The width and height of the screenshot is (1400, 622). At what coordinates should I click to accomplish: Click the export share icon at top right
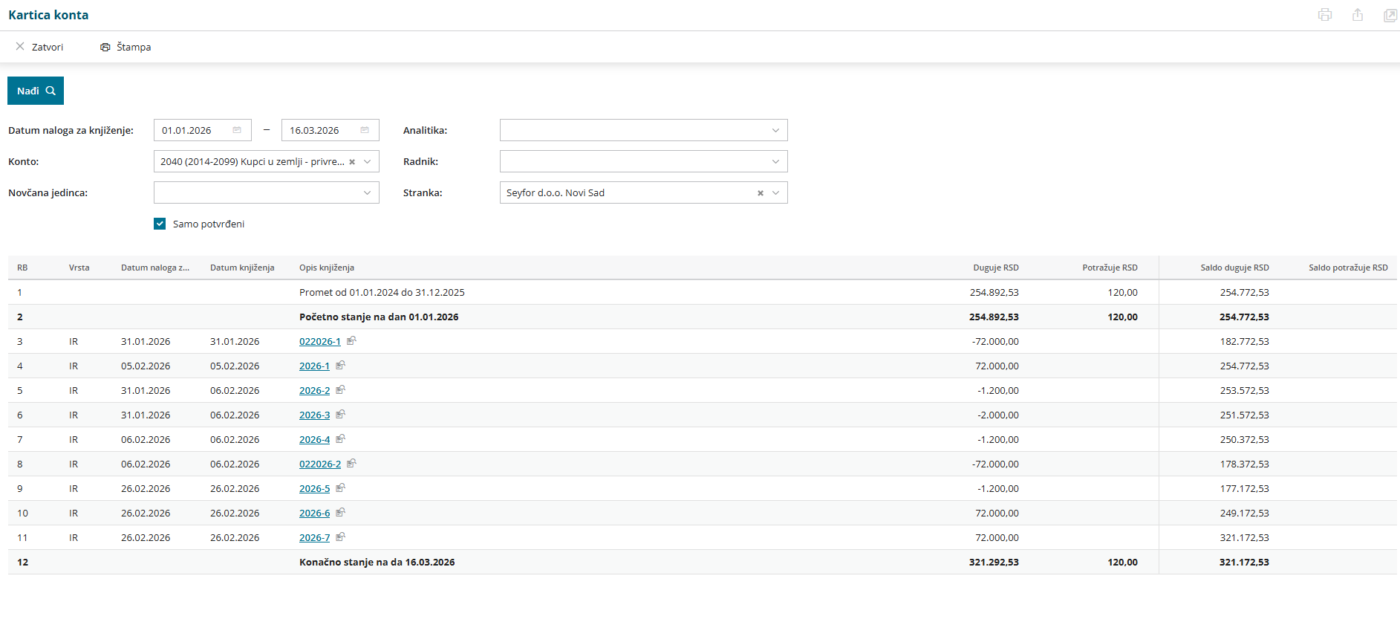(1357, 15)
